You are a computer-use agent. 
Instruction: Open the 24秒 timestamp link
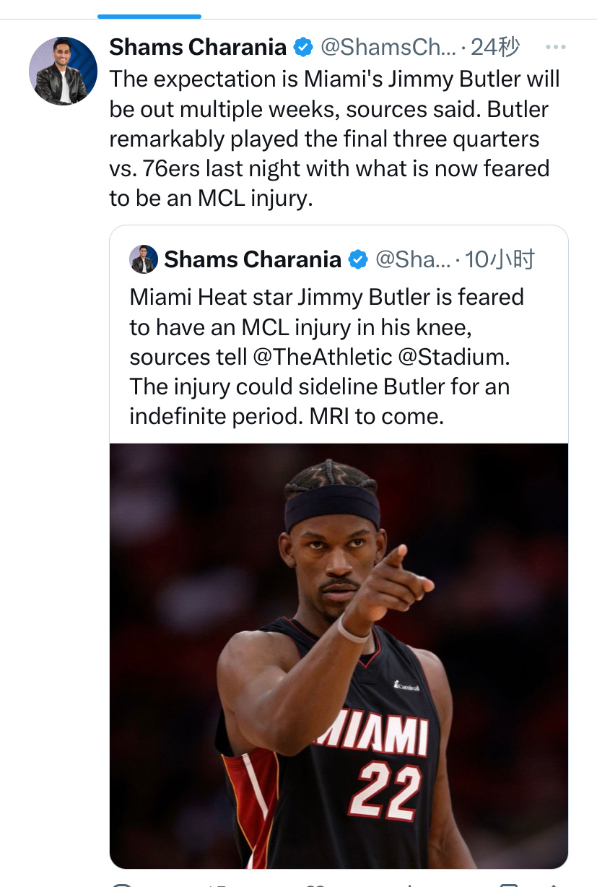point(495,48)
